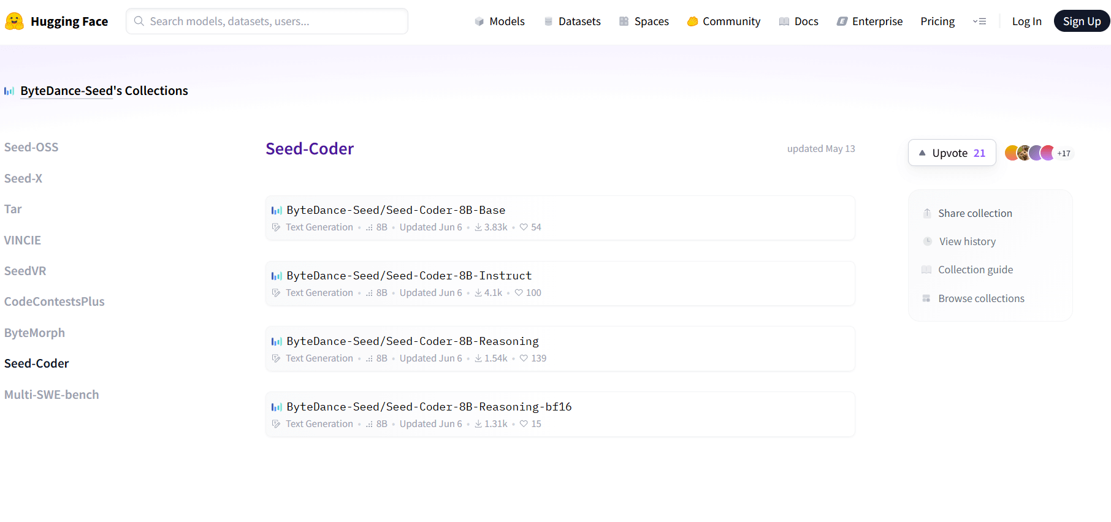
Task: Click the Collection guide book icon
Action: pos(926,270)
